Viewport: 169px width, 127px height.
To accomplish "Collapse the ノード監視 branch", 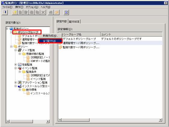I will 16,50.
